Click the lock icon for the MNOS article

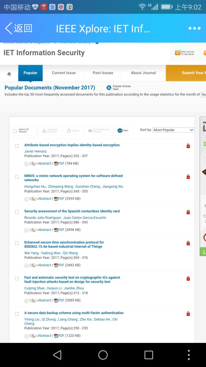tap(188, 177)
